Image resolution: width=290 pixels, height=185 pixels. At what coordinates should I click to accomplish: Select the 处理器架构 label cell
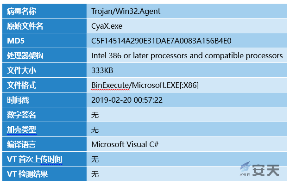(44, 55)
